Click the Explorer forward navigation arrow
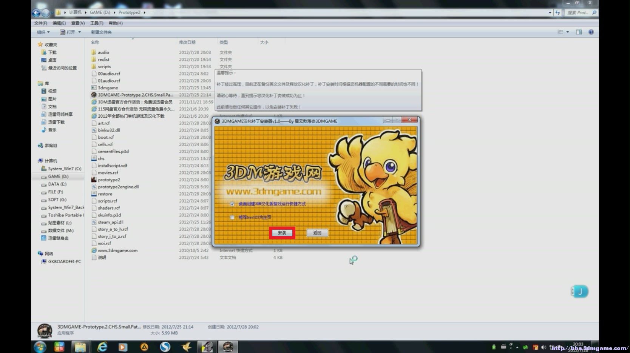Screen dimensions: 630x353 coord(46,13)
